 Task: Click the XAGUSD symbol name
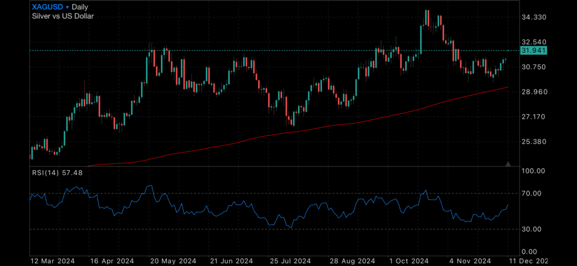point(47,7)
